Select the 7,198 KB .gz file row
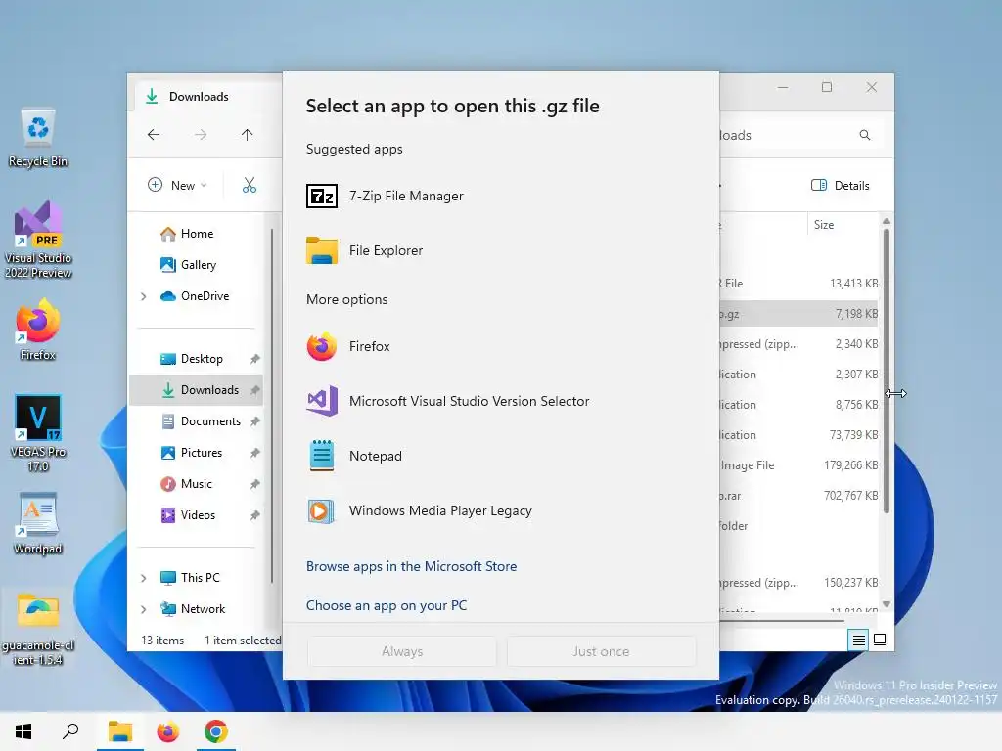The width and height of the screenshot is (1002, 751). [798, 314]
